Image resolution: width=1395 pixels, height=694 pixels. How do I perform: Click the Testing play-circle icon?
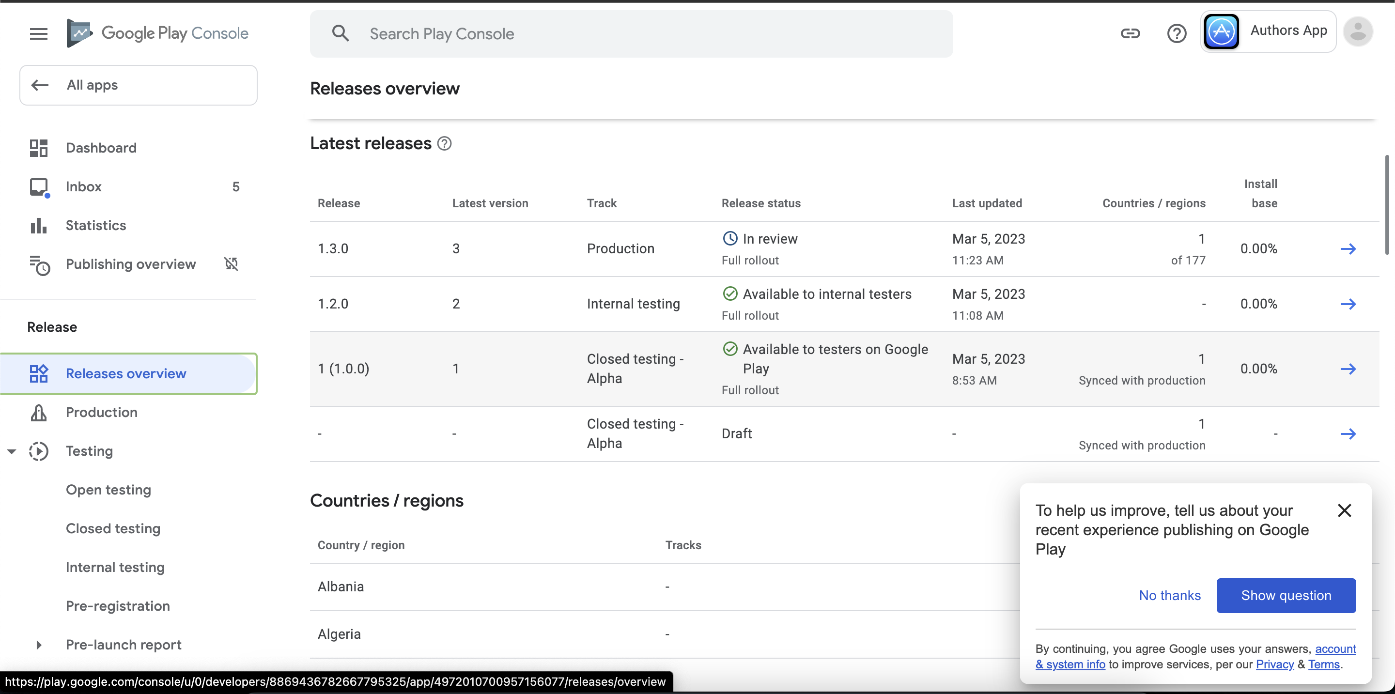[x=38, y=451]
